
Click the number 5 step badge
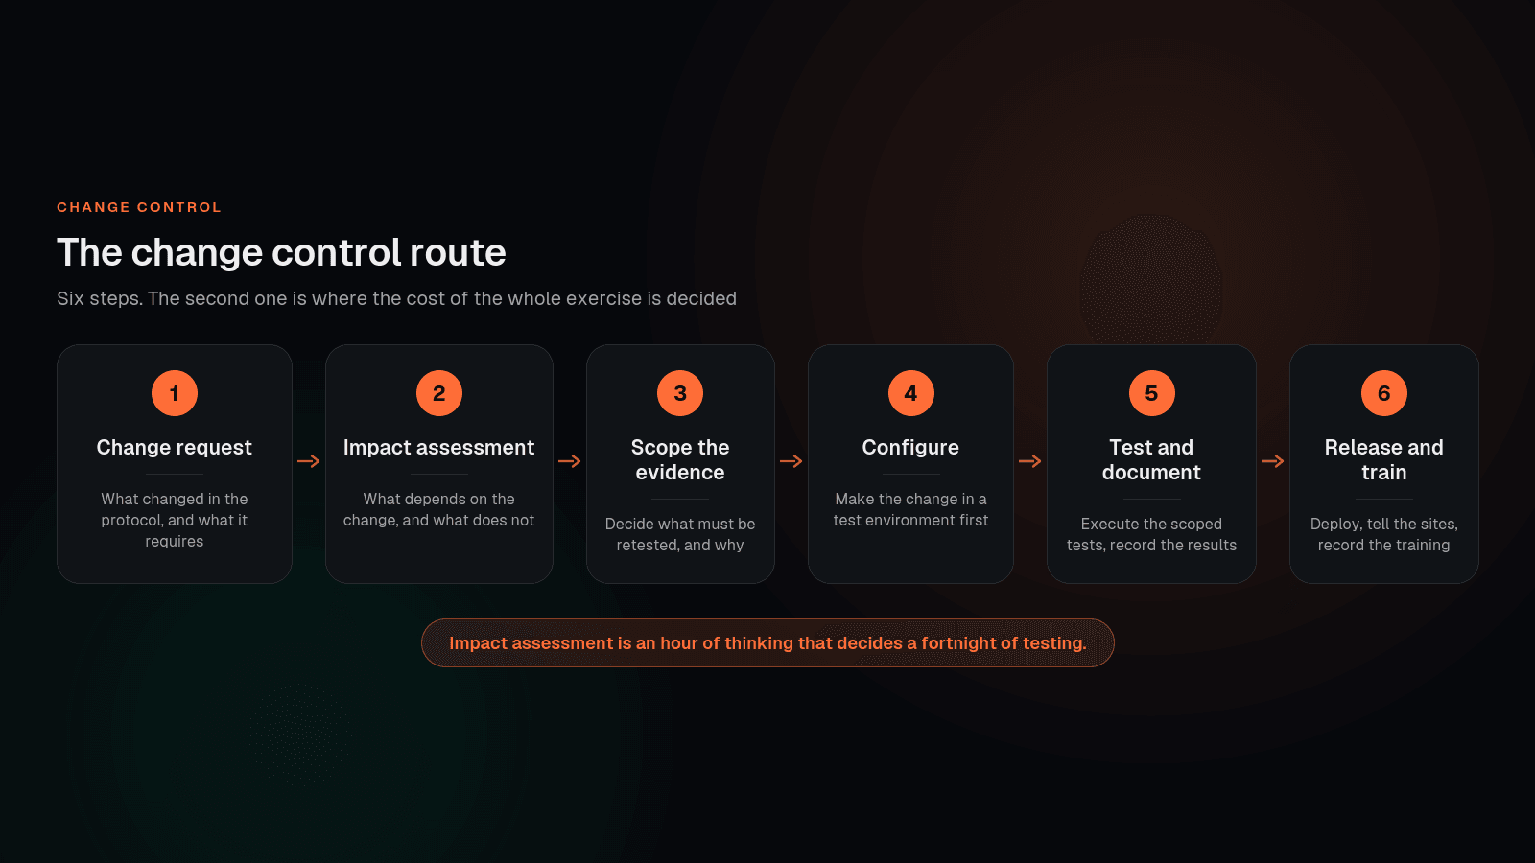[x=1152, y=393]
